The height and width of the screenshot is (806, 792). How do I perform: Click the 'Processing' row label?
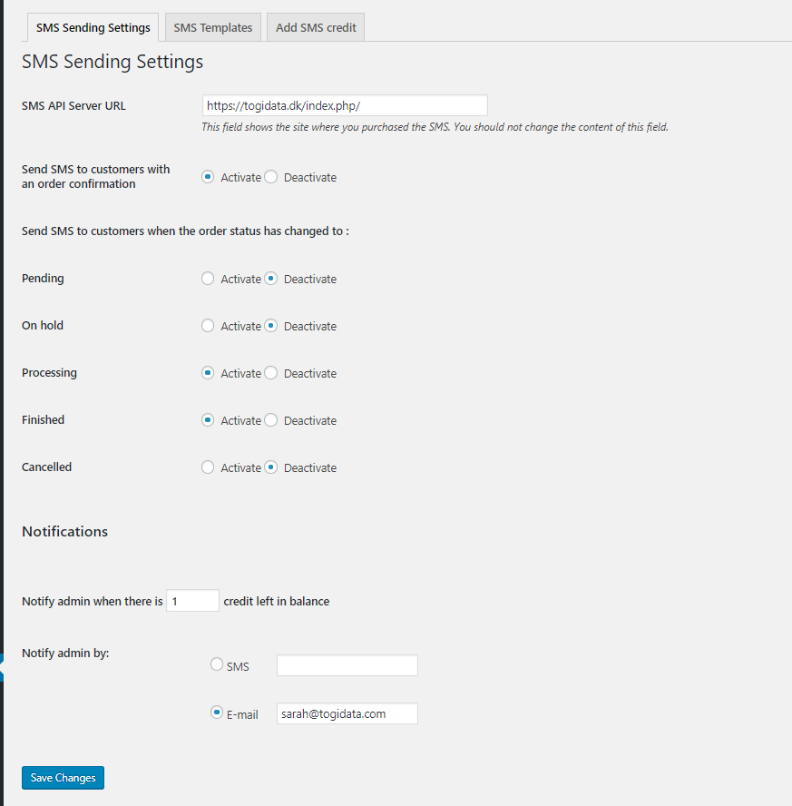[49, 373]
